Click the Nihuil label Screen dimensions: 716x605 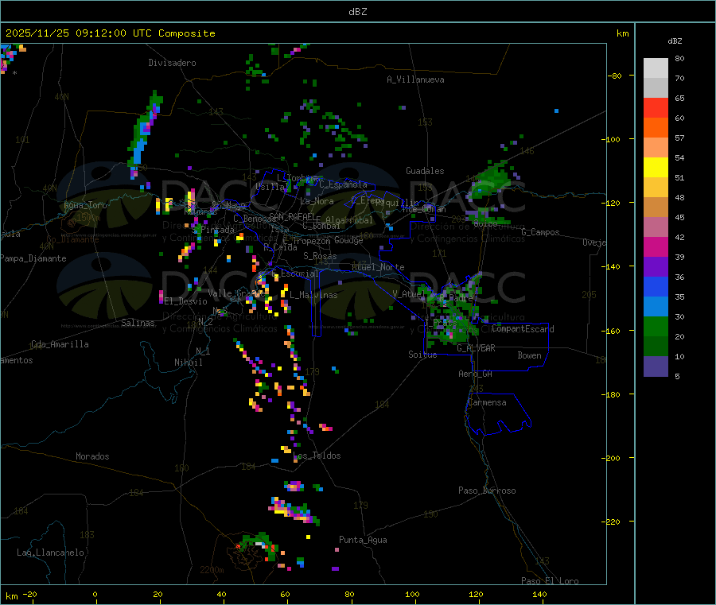pyautogui.click(x=189, y=363)
